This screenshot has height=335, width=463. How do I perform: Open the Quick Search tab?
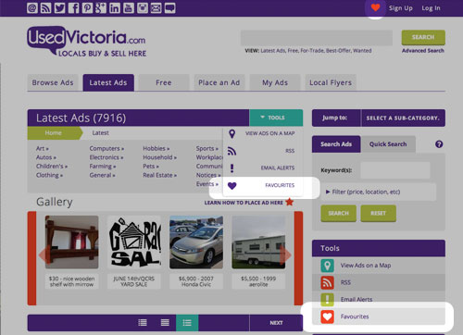pyautogui.click(x=388, y=144)
